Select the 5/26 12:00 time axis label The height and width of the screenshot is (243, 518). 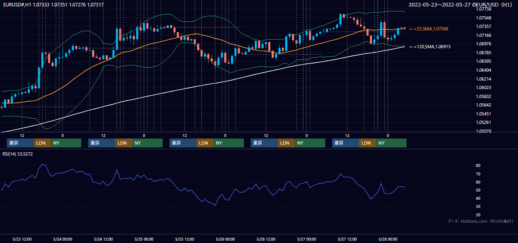(x=266, y=239)
